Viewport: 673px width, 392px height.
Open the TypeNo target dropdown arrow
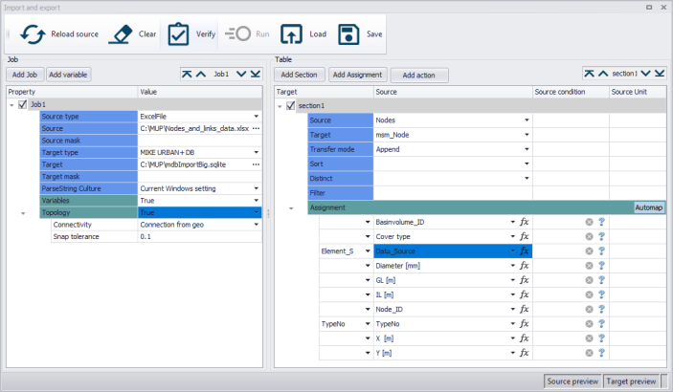tap(368, 324)
